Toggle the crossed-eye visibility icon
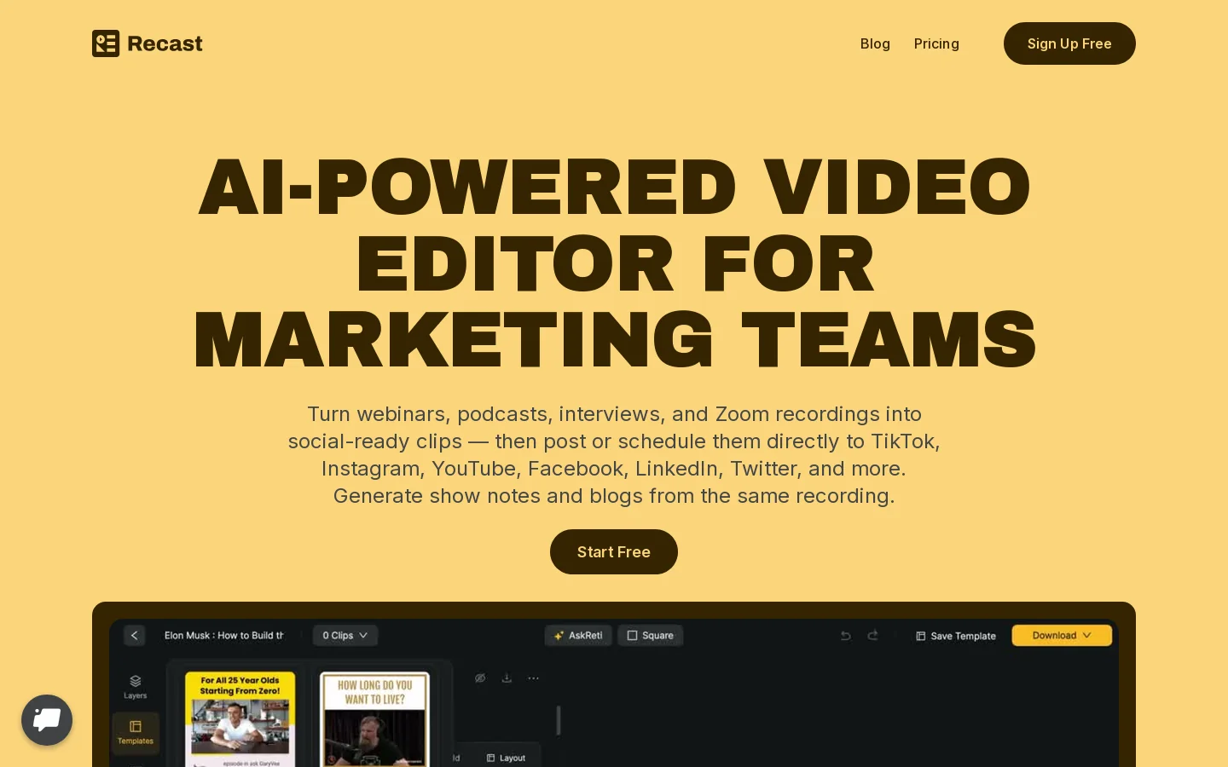This screenshot has height=767, width=1228. [480, 678]
